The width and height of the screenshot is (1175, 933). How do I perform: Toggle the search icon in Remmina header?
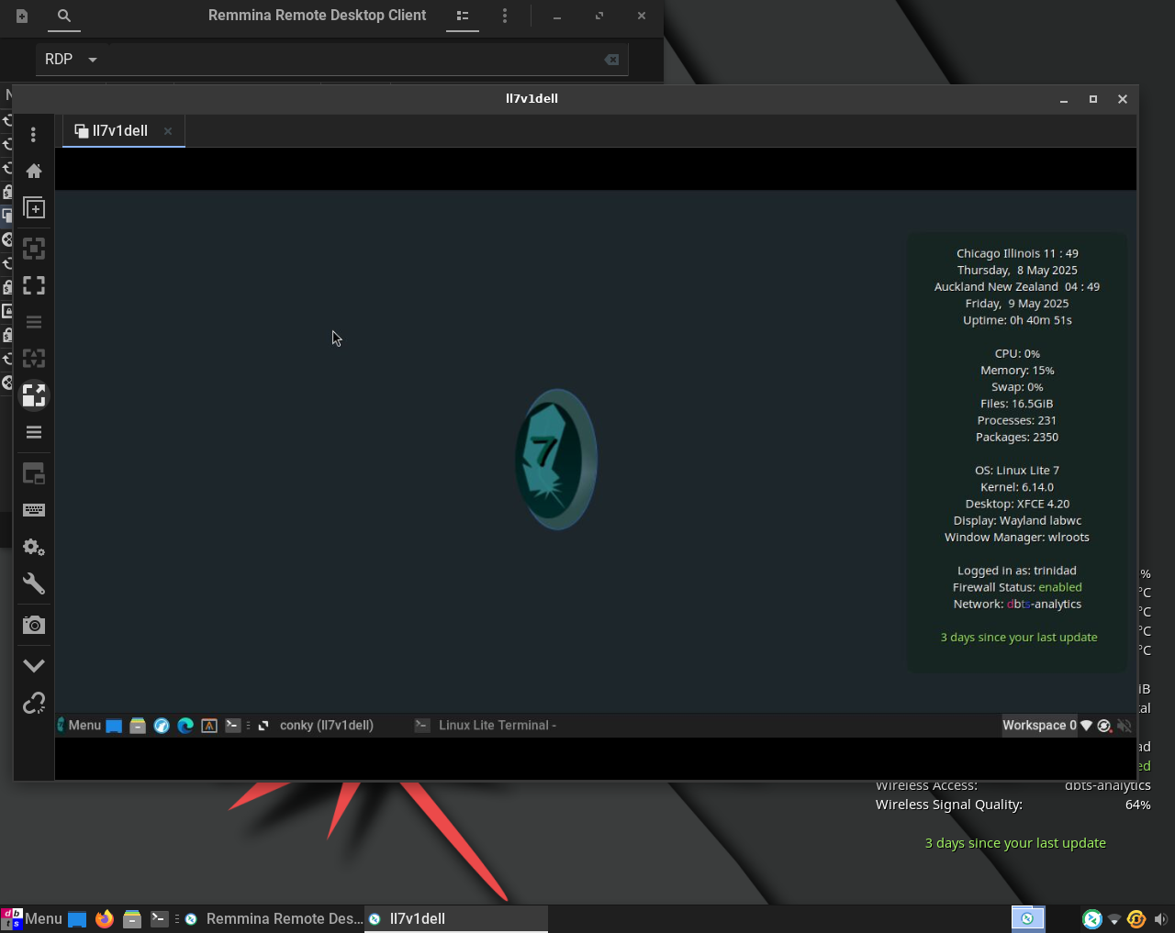(x=64, y=16)
